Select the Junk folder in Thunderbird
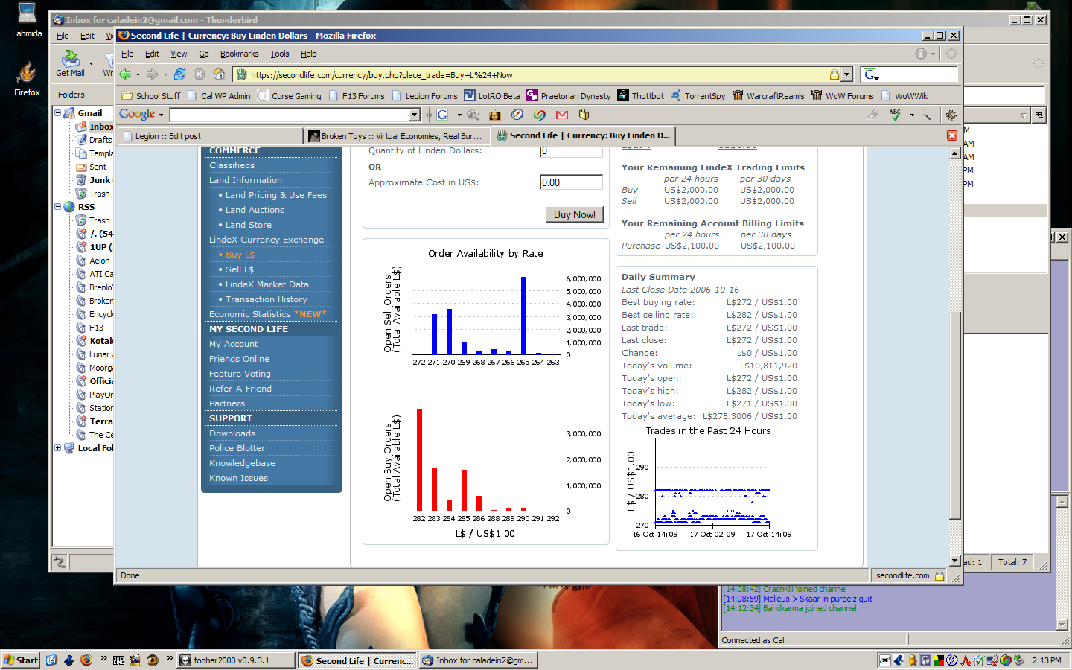1072x670 pixels. (93, 180)
